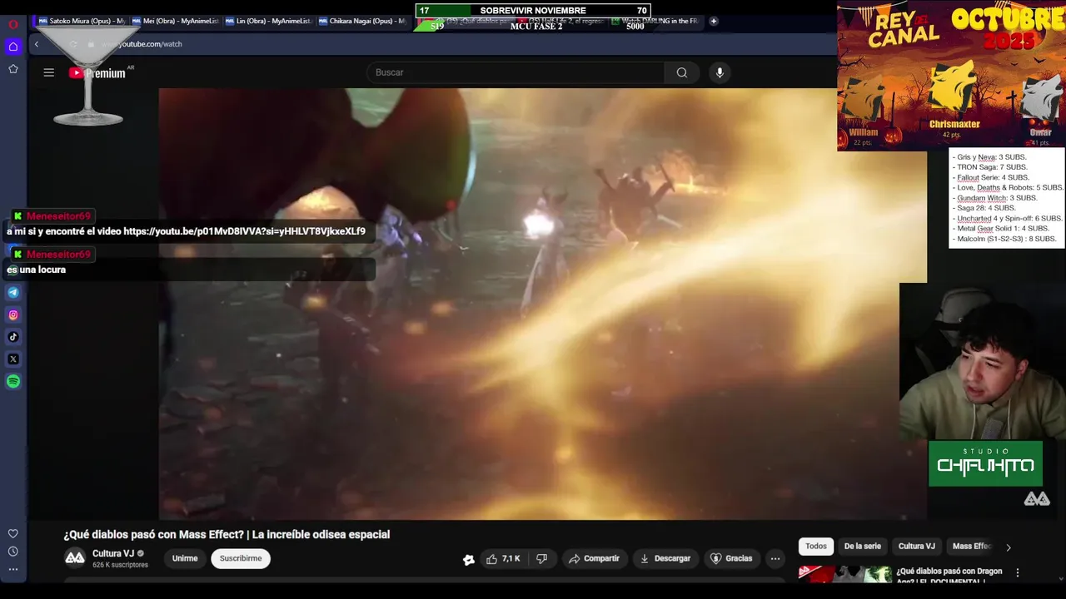Click the 'es una locura' chat message
Screen dimensions: 1066x599
pos(36,270)
